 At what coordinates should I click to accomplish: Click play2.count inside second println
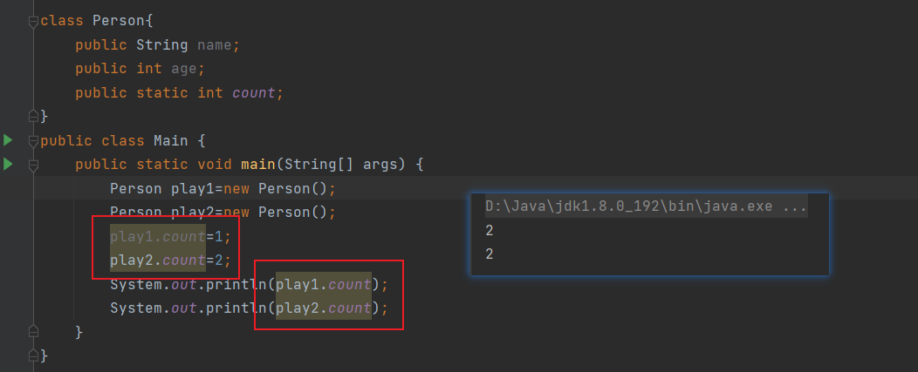tap(324, 308)
